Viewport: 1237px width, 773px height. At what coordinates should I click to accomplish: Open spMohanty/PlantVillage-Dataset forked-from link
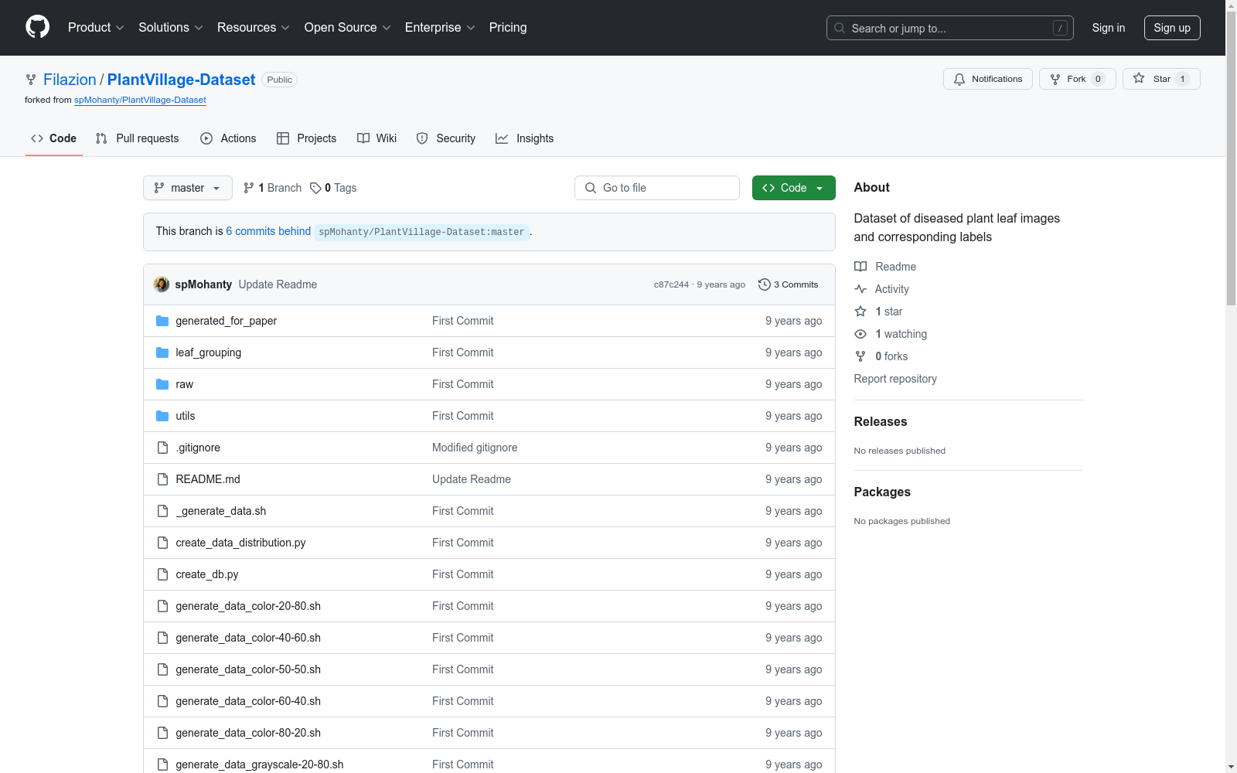[x=140, y=100]
